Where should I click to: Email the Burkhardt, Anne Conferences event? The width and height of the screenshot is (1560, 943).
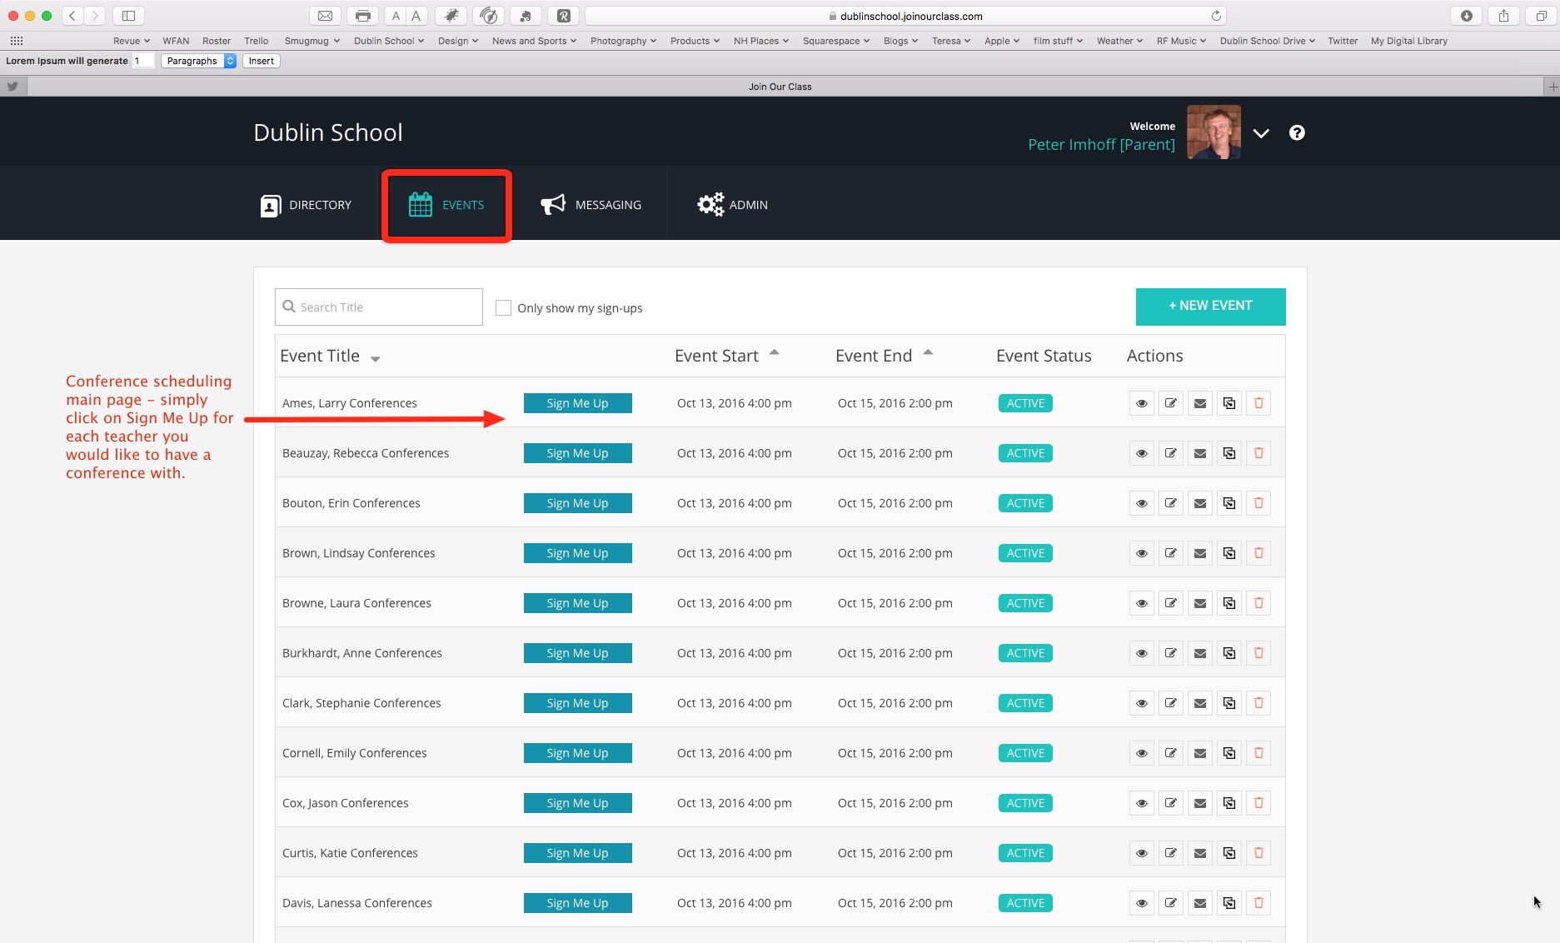[x=1200, y=653]
